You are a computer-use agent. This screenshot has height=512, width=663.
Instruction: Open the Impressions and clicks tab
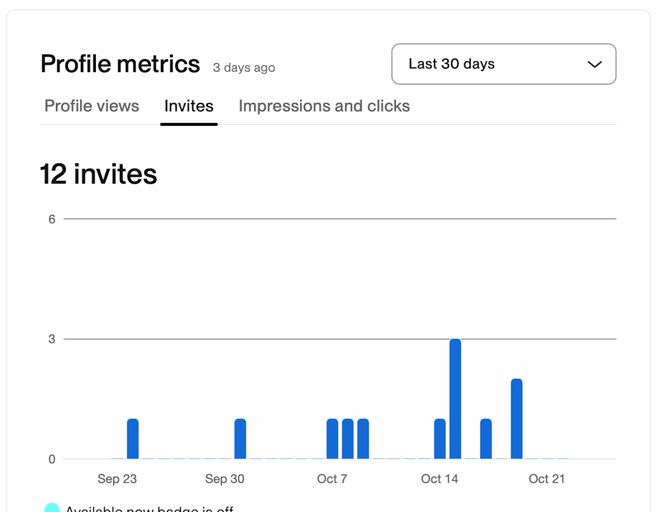click(324, 106)
